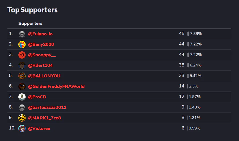
Task: Click the Supporters column header
Action: [x=30, y=23]
